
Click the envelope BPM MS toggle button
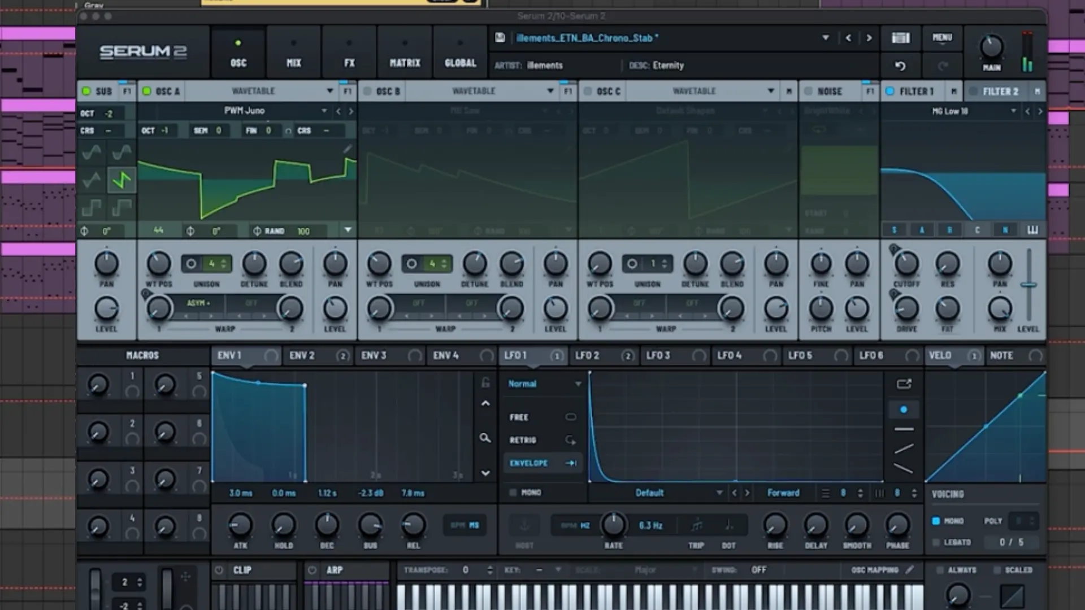[465, 525]
